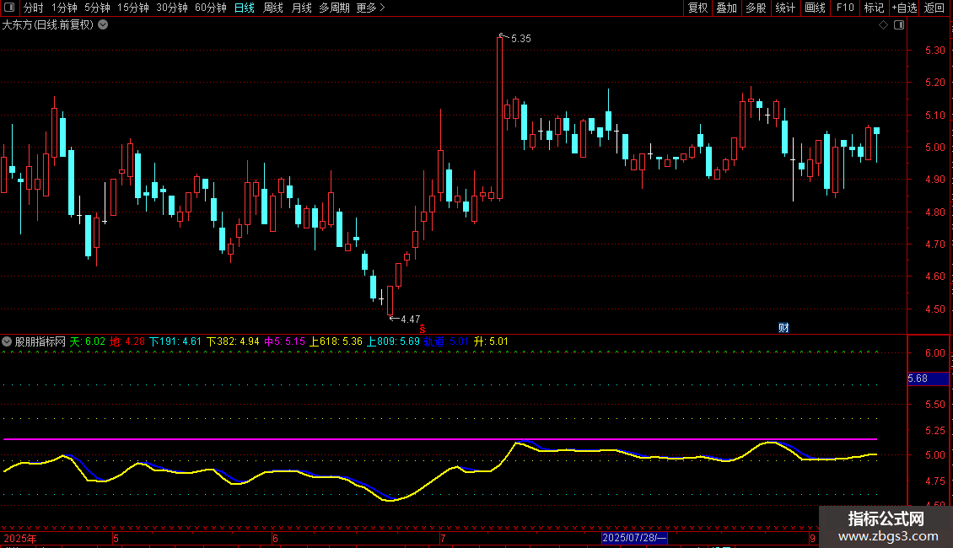Screen dimensions: 953x548
Task: Open F10 company information
Action: click(845, 8)
